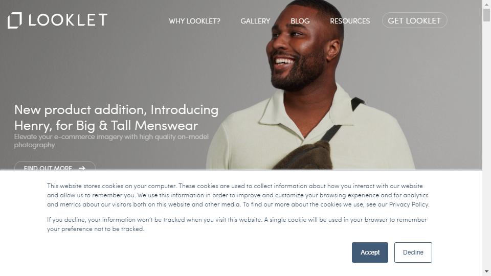Click the GET LOOKLET button

[x=414, y=20]
